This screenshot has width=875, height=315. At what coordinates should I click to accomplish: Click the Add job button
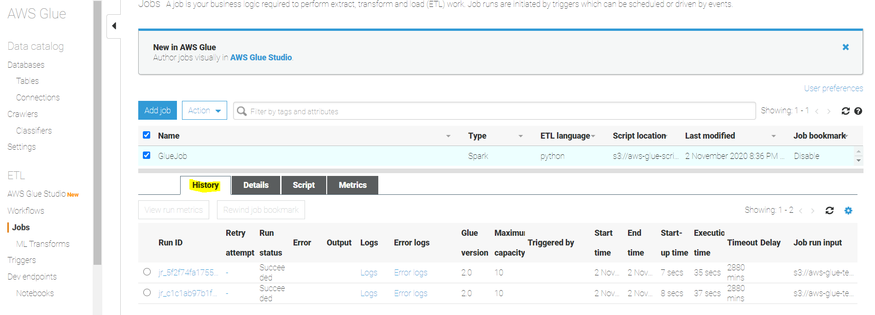point(158,111)
